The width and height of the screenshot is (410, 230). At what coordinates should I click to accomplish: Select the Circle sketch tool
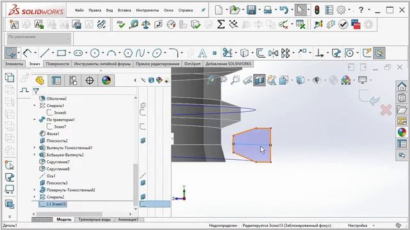(x=95, y=53)
